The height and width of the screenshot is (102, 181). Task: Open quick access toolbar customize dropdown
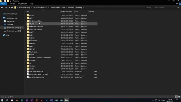(x=10, y=1)
